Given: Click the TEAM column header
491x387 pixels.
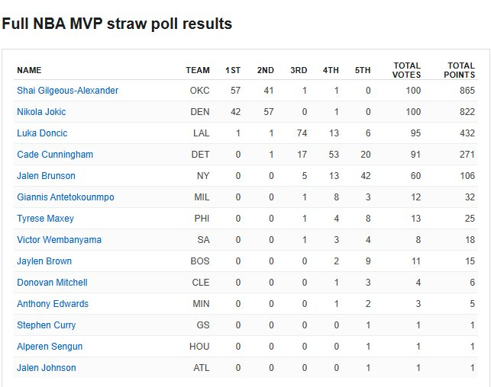Looking at the screenshot, I should (x=198, y=70).
